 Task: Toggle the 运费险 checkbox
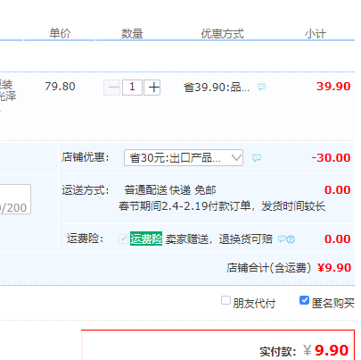(x=123, y=239)
